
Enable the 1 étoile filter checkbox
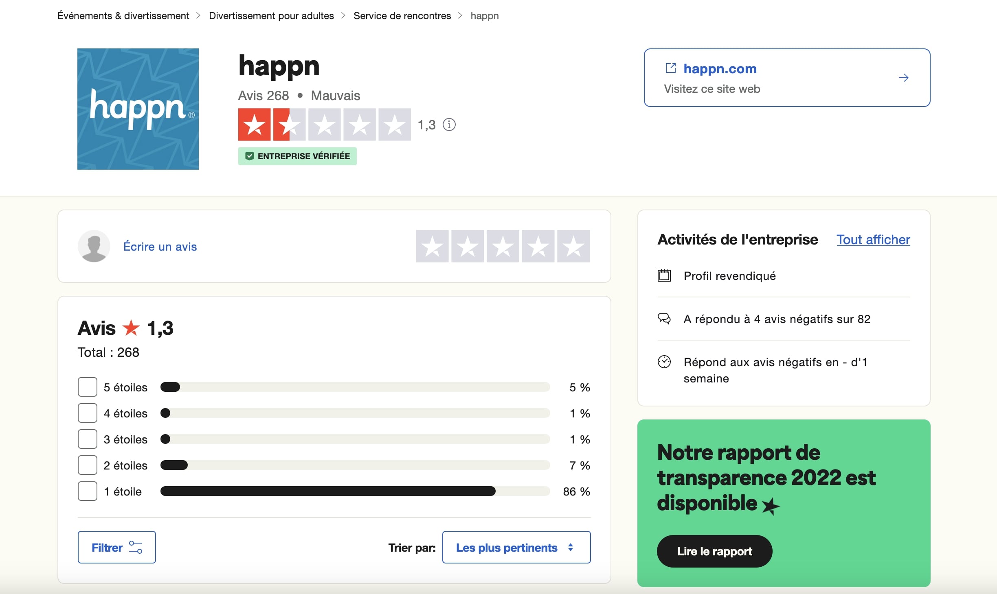point(87,491)
